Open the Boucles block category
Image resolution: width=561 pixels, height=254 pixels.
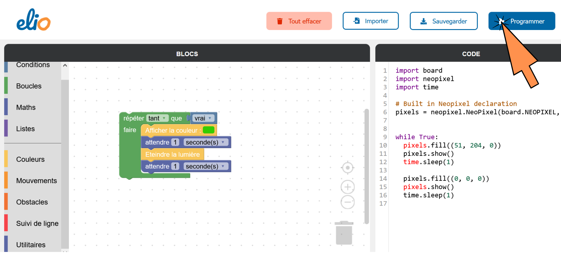pyautogui.click(x=29, y=86)
